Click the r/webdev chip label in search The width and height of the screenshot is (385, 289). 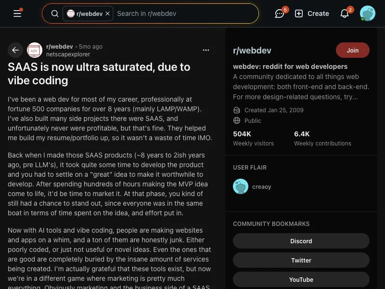(x=90, y=14)
